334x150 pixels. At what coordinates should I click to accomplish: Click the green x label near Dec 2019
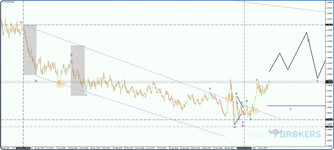point(210,89)
